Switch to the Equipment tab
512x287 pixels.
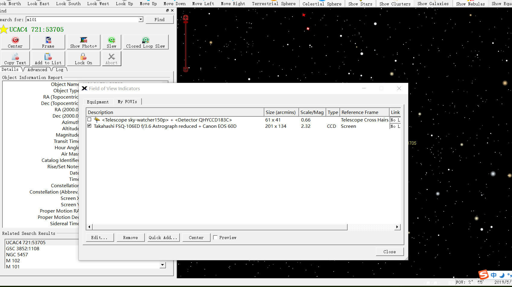click(x=98, y=102)
